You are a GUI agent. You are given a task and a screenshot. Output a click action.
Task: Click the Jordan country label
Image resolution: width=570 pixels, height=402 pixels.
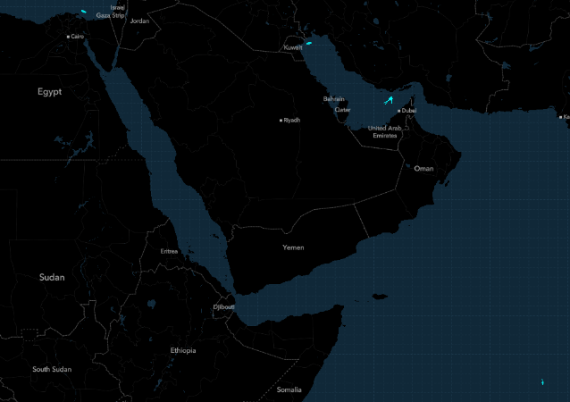coord(139,21)
